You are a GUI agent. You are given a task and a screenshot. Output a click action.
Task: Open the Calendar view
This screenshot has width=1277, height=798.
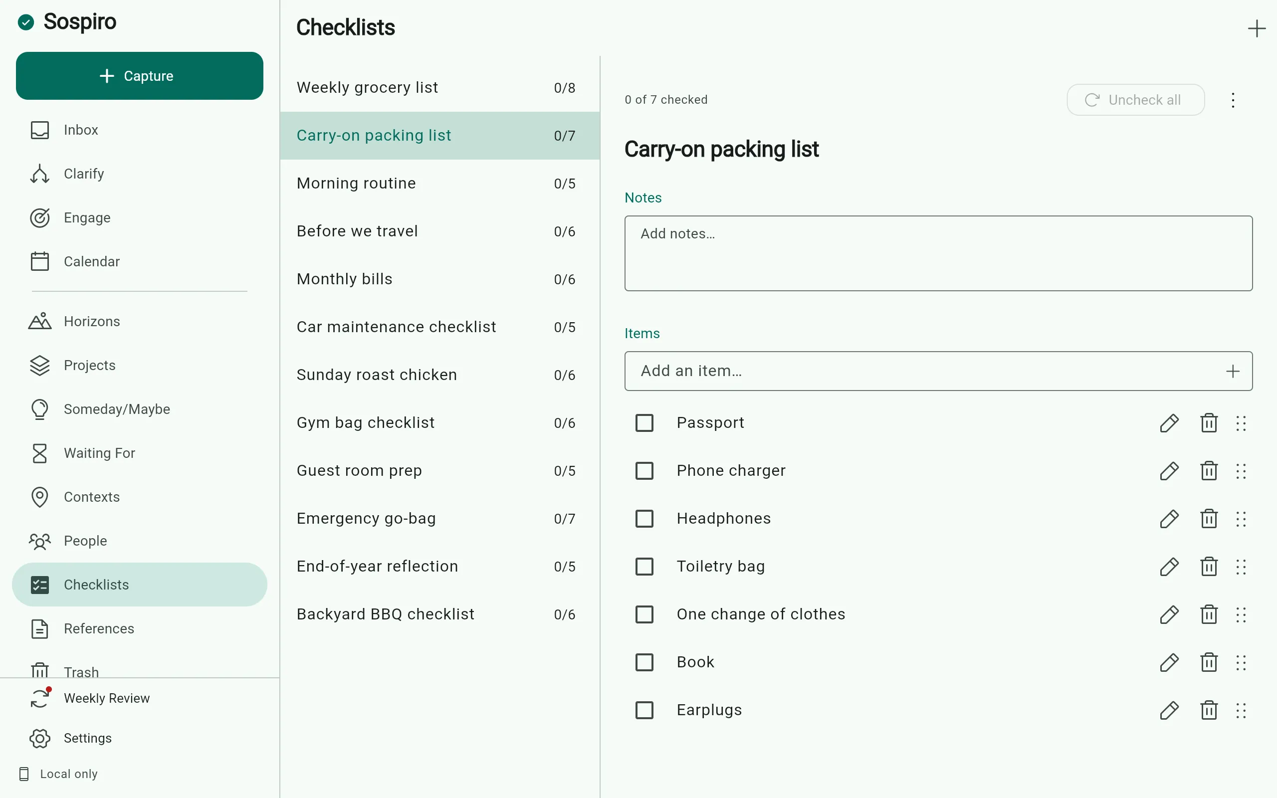(139, 261)
